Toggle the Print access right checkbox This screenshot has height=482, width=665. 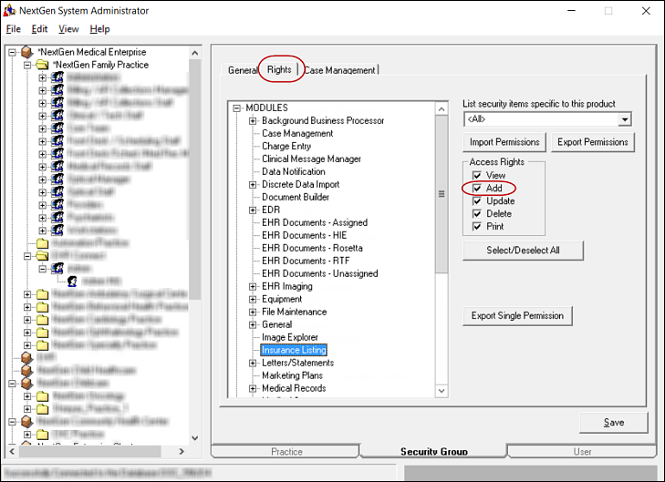pyautogui.click(x=477, y=227)
